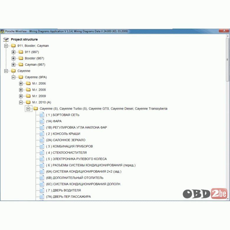This screenshot has height=230, width=230.
Task: Open the (4) СТЕКЛООЧИСТИТЕЛЯ diagram
Action: pyautogui.click(x=66, y=153)
